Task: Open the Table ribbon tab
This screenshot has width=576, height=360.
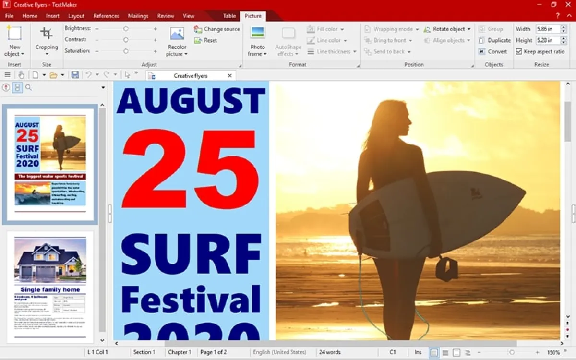Action: click(x=229, y=16)
